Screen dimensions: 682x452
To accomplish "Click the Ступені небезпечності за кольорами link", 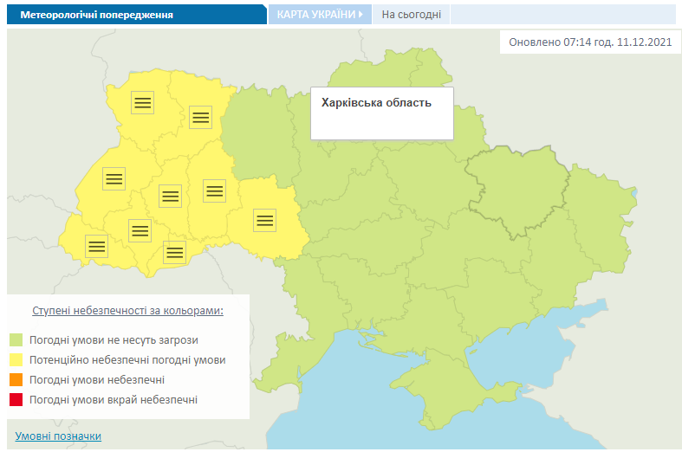I will point(127,310).
